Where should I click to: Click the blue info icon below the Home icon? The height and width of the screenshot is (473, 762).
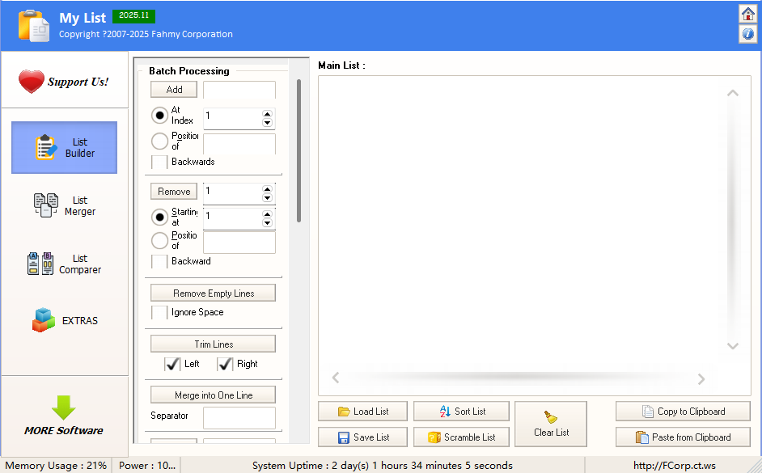(748, 34)
